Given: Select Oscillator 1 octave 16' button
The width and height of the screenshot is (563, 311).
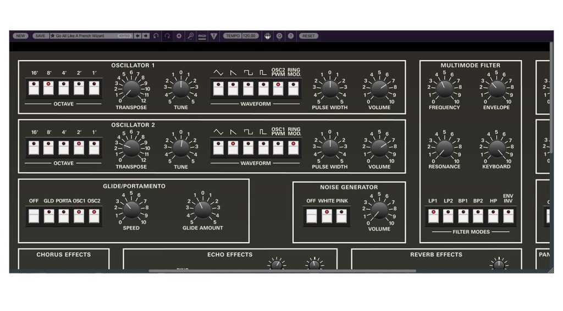Looking at the screenshot, I should tap(34, 88).
